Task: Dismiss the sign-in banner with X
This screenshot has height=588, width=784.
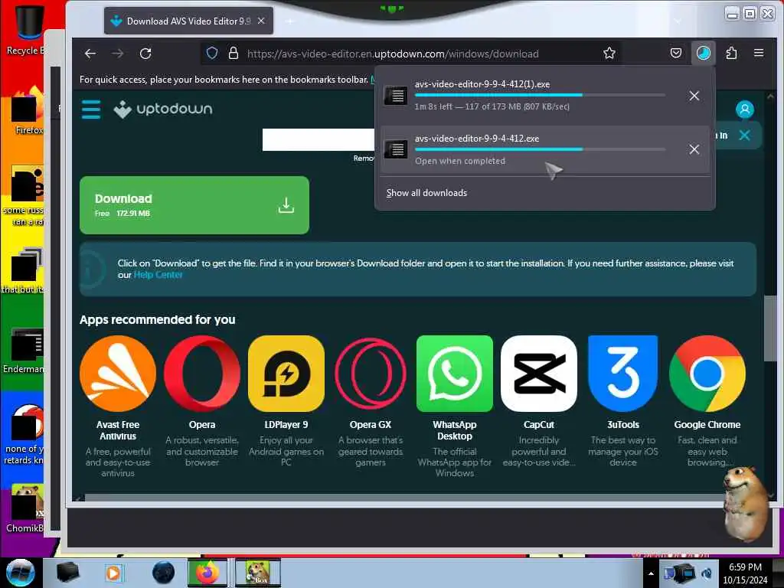Action: pyautogui.click(x=744, y=135)
